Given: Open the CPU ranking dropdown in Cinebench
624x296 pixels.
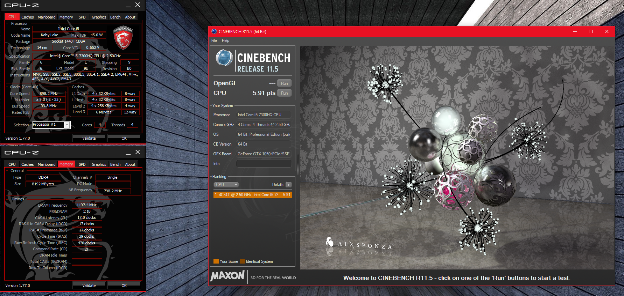Looking at the screenshot, I should [x=226, y=185].
